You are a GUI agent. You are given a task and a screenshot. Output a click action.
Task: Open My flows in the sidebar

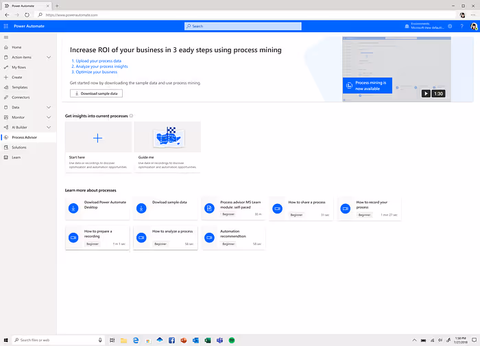point(19,67)
